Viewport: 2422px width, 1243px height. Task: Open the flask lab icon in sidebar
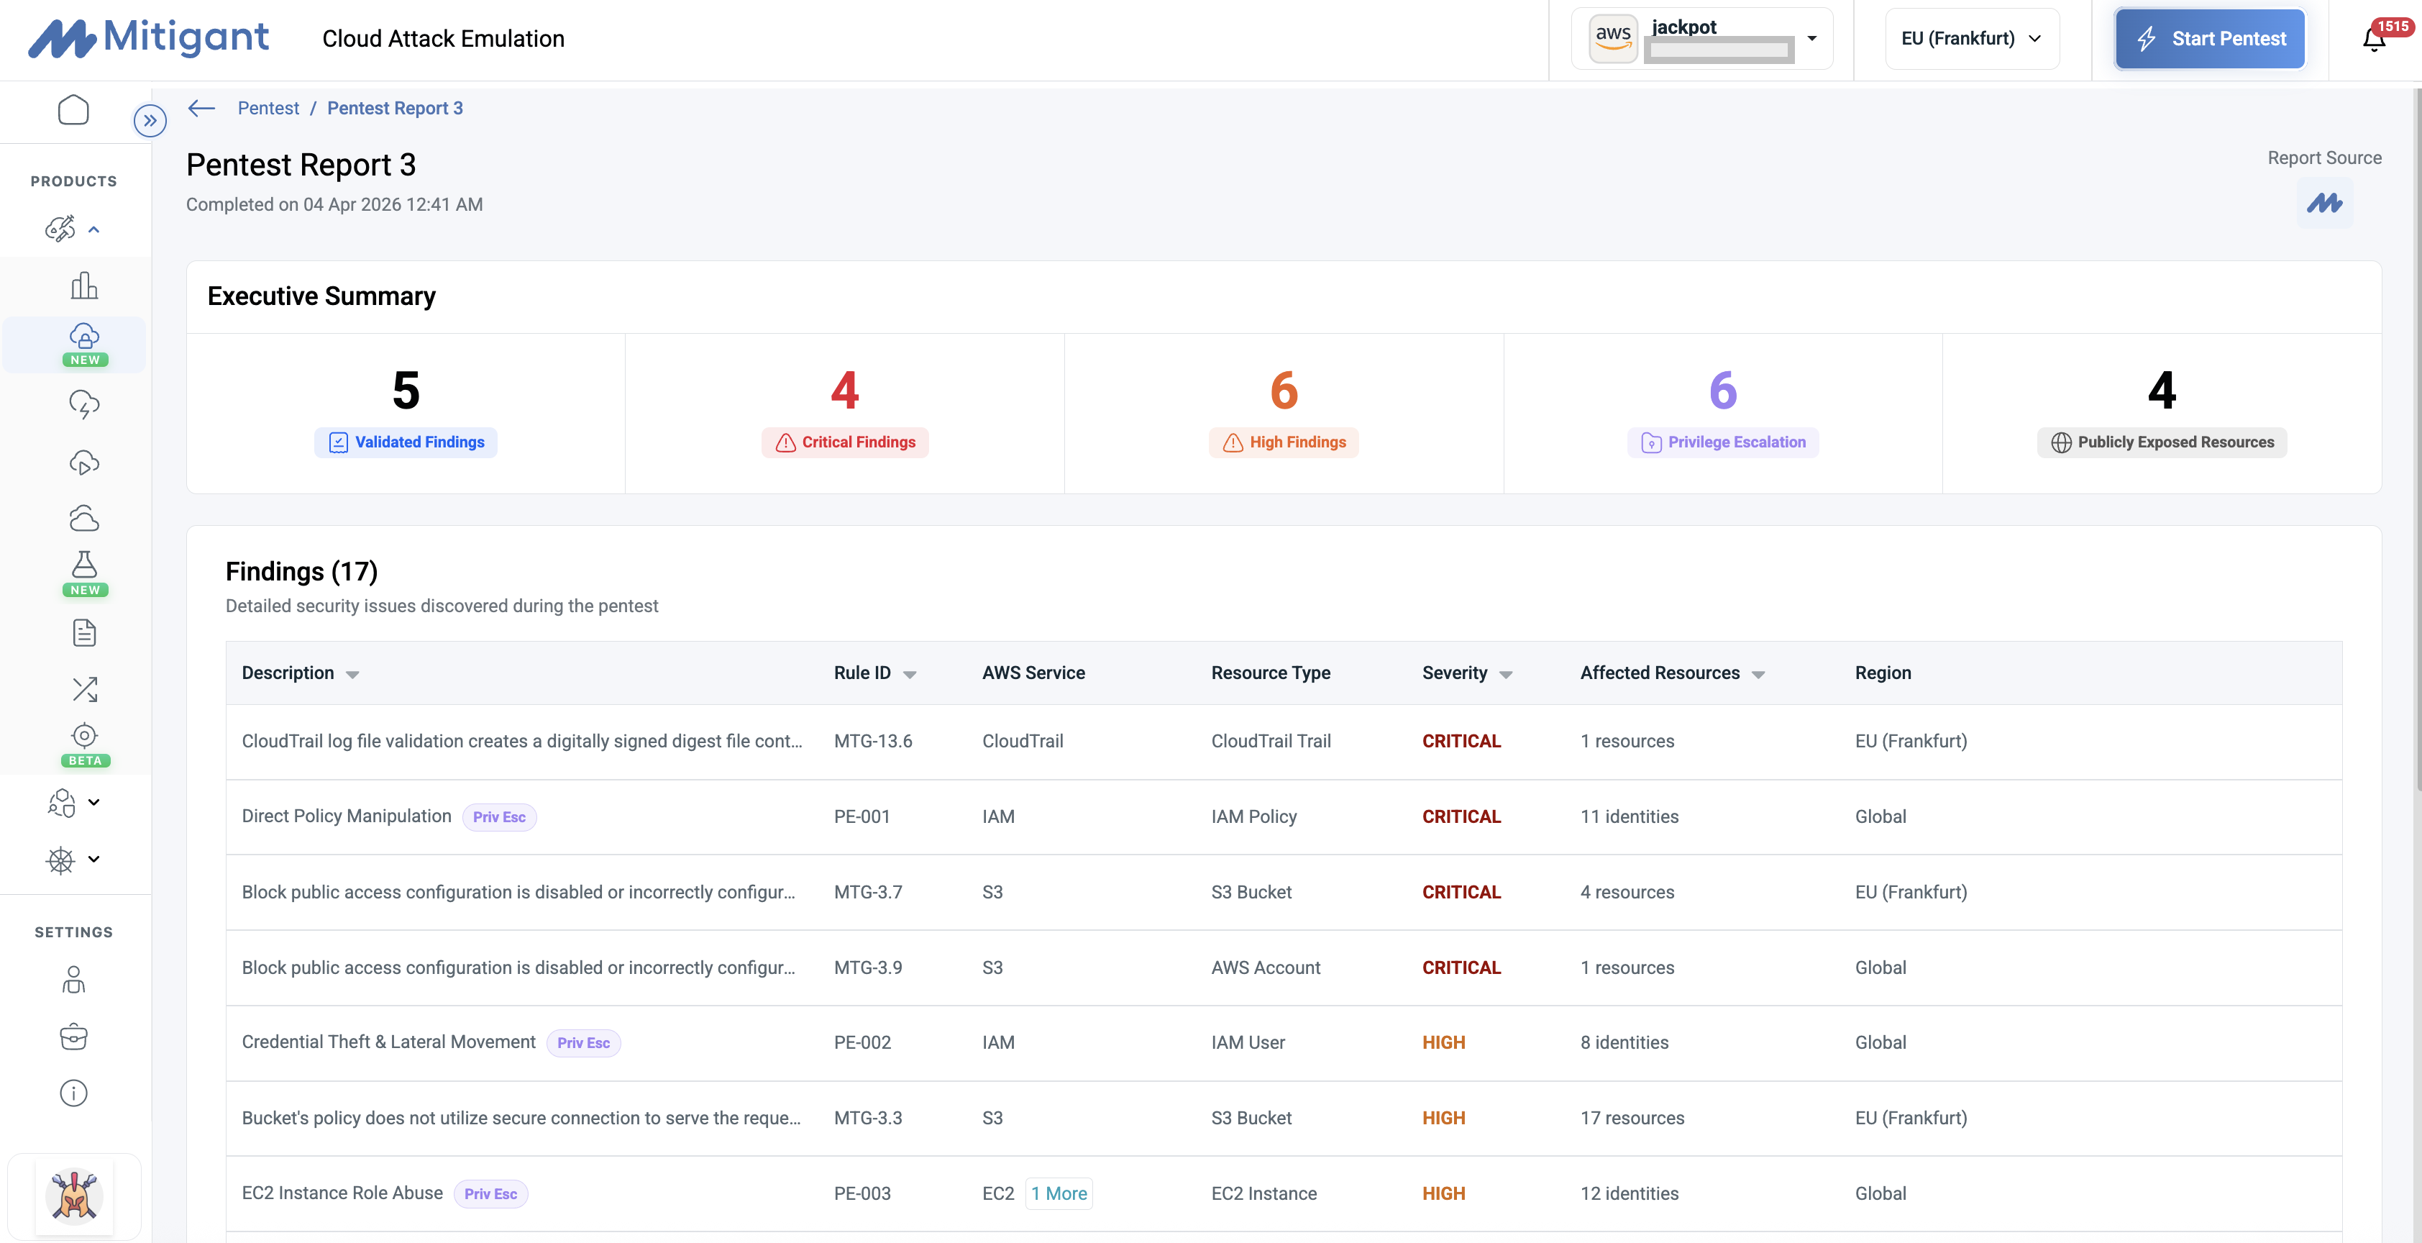pyautogui.click(x=83, y=565)
